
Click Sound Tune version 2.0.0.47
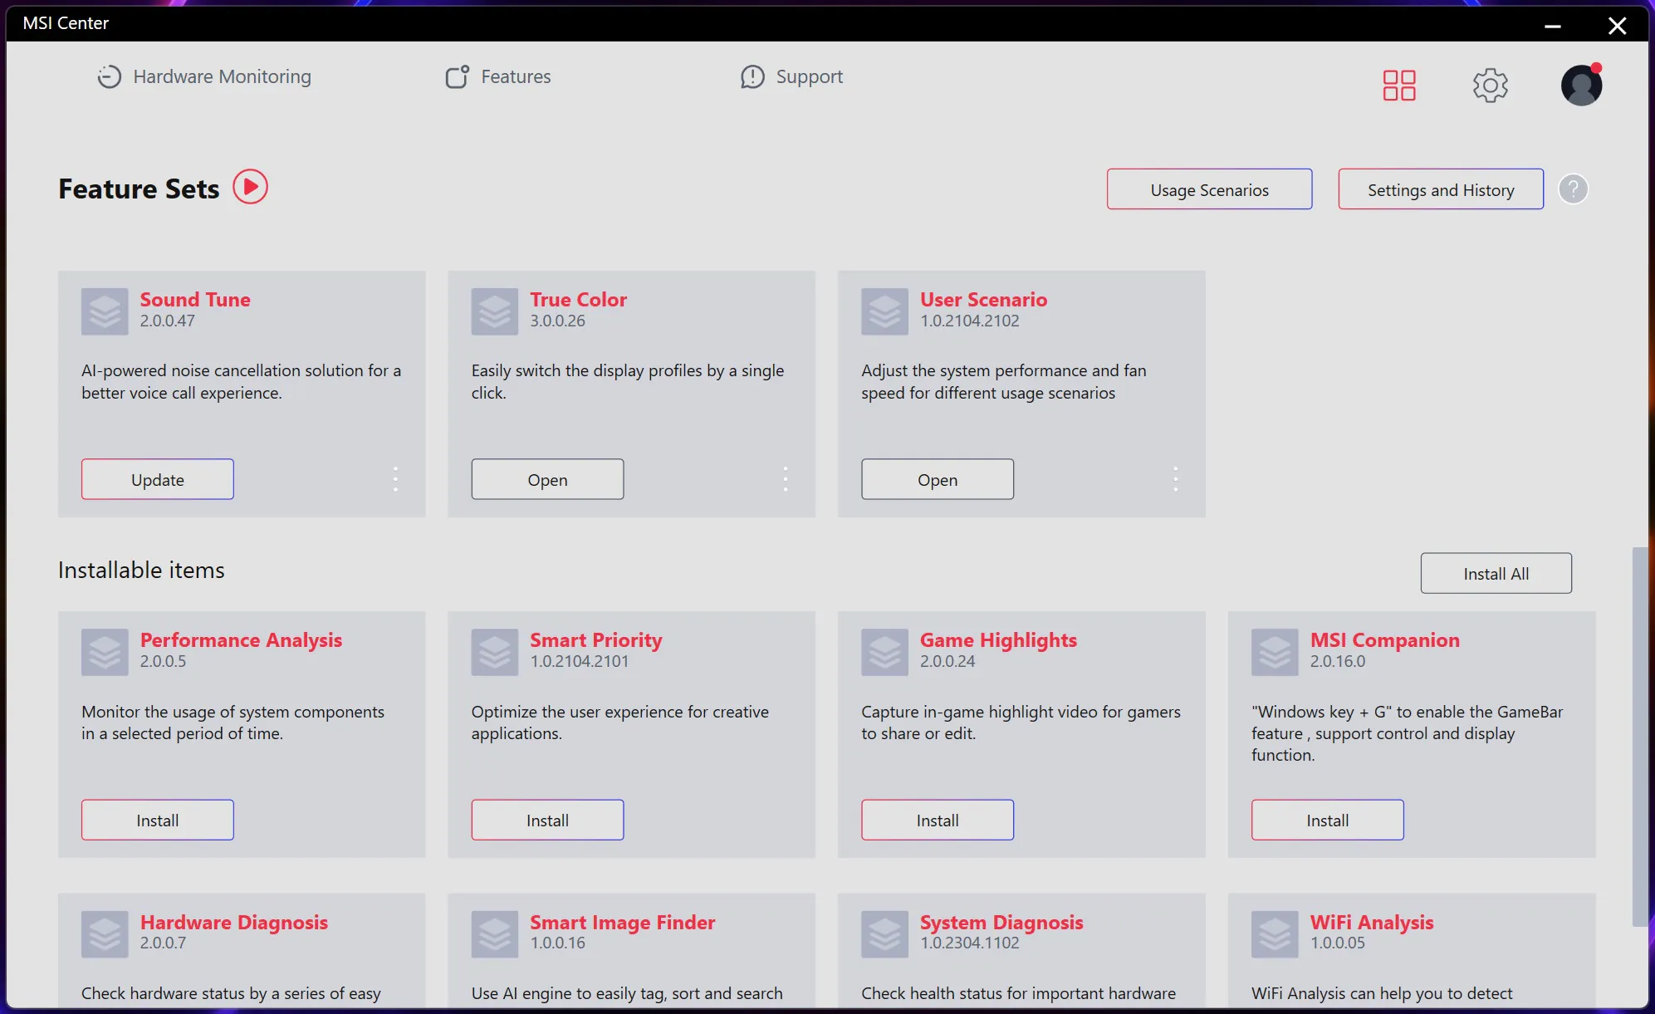167,321
